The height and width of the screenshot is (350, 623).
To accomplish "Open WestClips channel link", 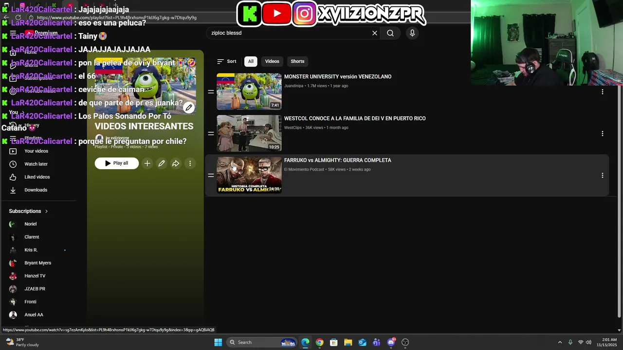I will click(x=293, y=128).
